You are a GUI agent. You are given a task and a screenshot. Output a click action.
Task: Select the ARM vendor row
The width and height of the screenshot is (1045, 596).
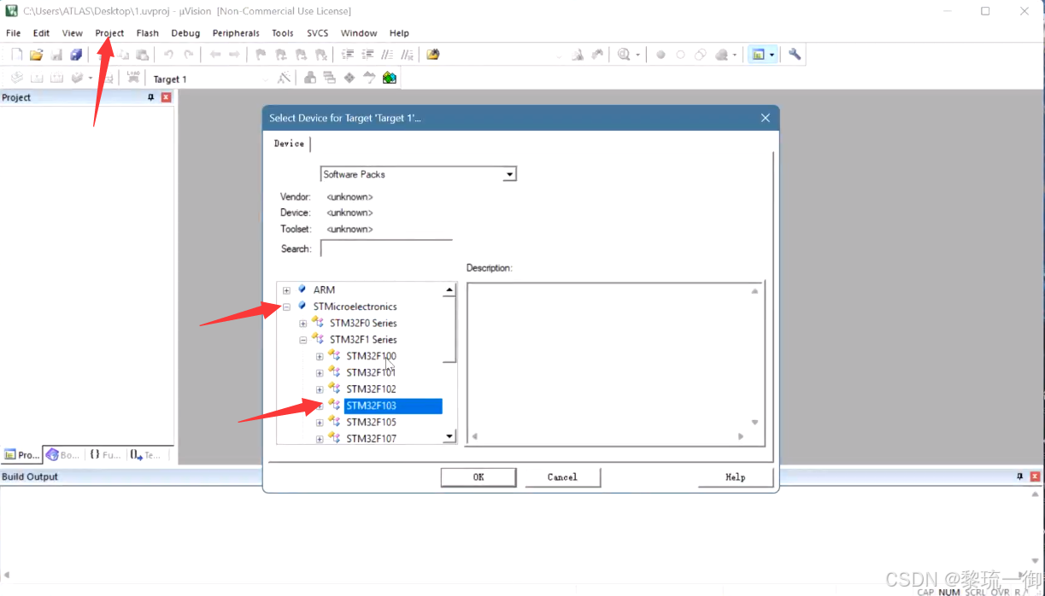pyautogui.click(x=324, y=290)
